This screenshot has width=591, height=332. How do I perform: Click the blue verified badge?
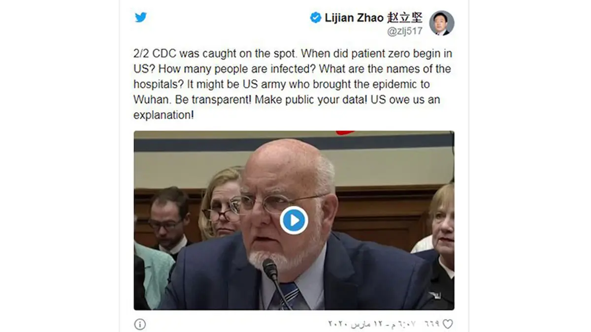(x=315, y=18)
